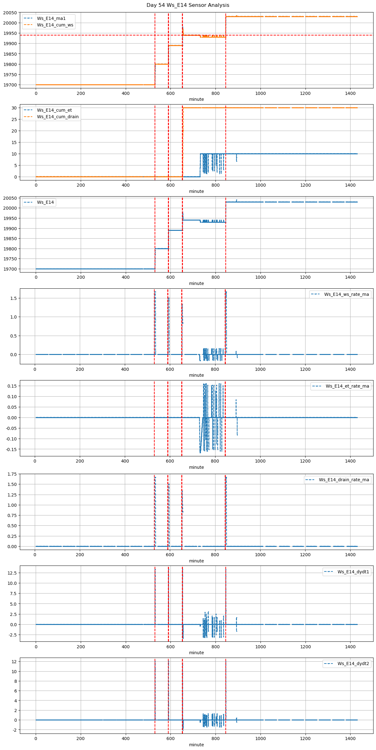Click the Ws_E14_dydt2 legend entry
Screen dimensions: 376x750
pos(353,664)
